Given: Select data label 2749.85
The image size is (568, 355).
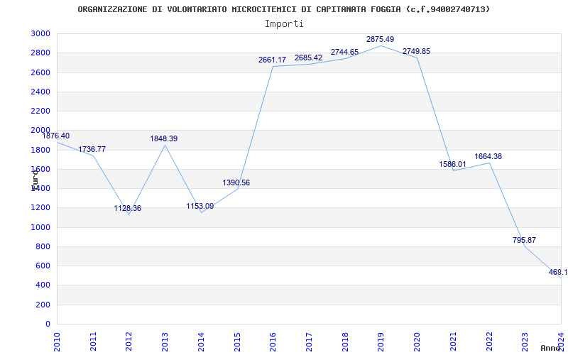Looking at the screenshot, I should tap(416, 51).
